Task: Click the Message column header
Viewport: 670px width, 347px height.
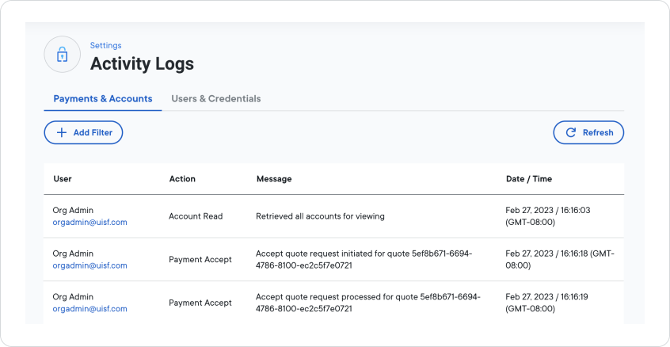Action: coord(274,179)
